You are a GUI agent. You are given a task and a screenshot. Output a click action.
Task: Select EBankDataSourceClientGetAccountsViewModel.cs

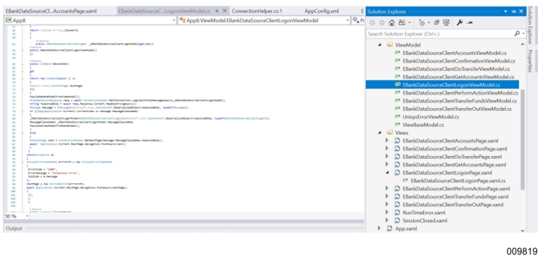[458, 77]
